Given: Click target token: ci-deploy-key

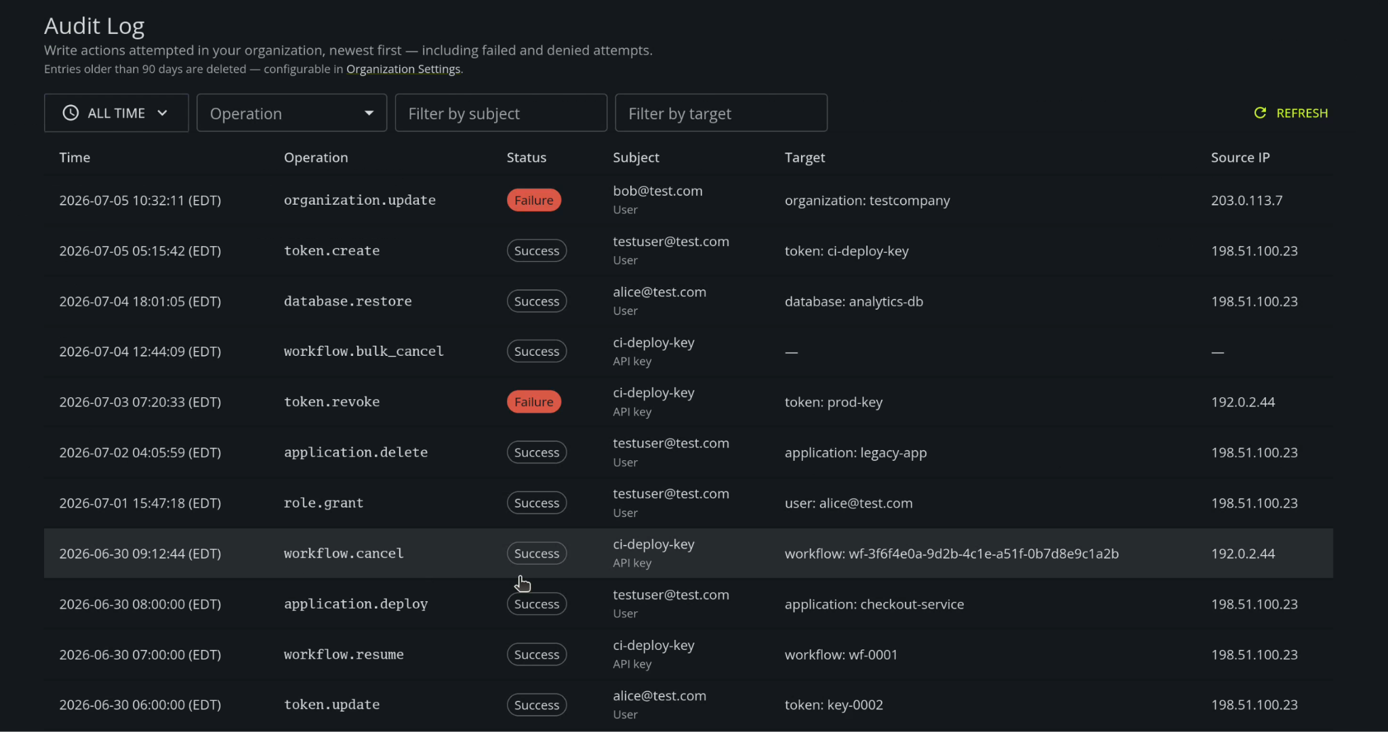Looking at the screenshot, I should (846, 251).
